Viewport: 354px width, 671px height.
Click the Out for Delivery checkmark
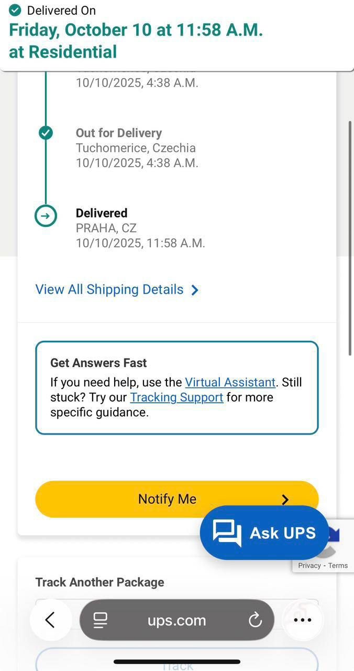tap(46, 133)
